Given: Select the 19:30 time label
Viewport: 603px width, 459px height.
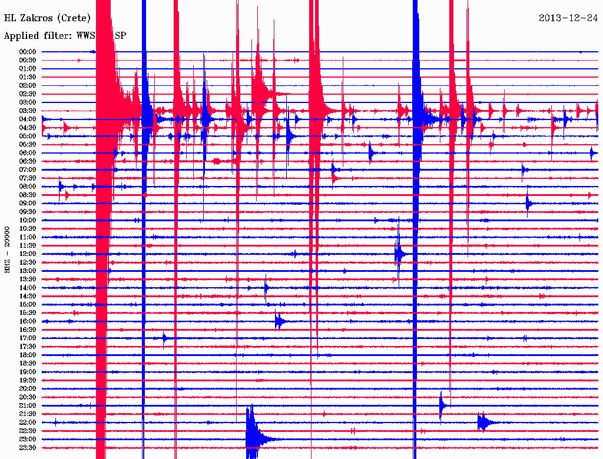Looking at the screenshot, I should [28, 381].
